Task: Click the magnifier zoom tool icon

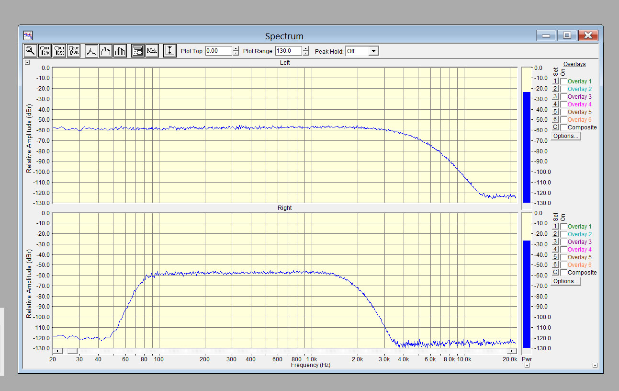Action: click(x=30, y=51)
